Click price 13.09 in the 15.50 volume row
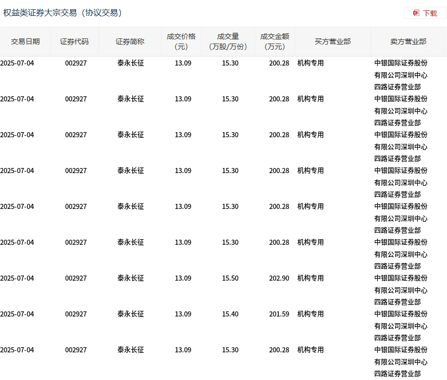 [183, 278]
